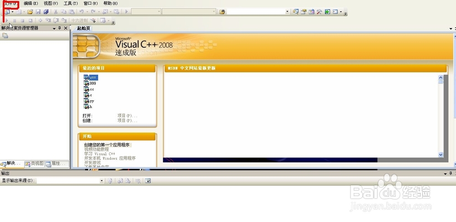The width and height of the screenshot is (456, 222).
Task: Click the Open File folder icon
Action: (30, 12)
